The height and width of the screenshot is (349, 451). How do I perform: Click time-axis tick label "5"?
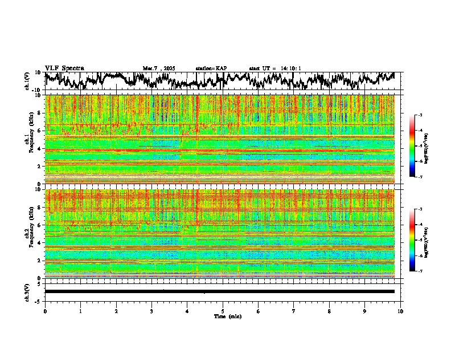pyautogui.click(x=223, y=311)
